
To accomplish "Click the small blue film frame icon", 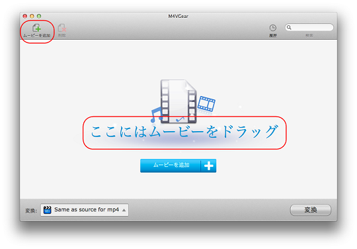I will pos(206,104).
